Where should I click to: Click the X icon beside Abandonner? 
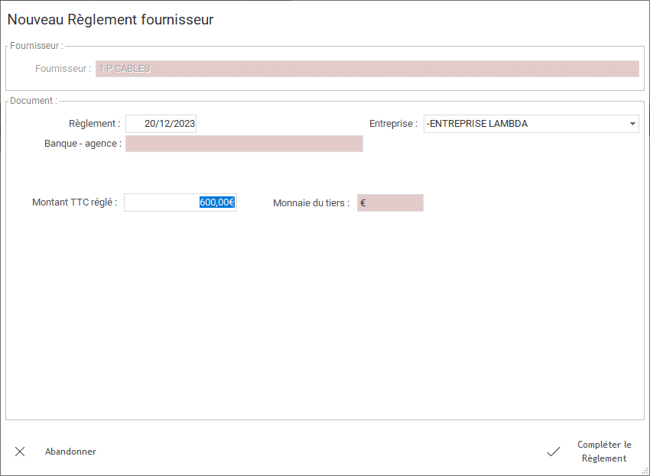pyautogui.click(x=20, y=452)
